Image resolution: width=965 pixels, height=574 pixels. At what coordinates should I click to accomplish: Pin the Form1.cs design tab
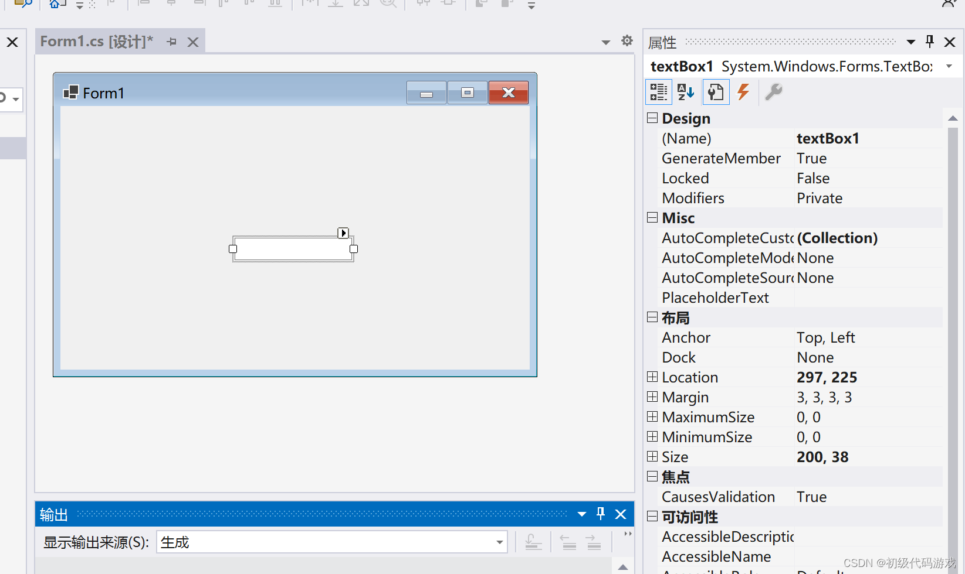click(x=172, y=42)
